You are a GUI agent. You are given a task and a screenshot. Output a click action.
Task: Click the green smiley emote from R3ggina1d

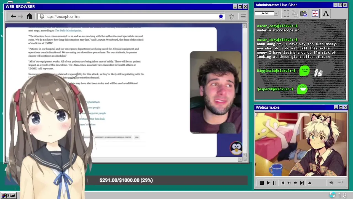pyautogui.click(x=304, y=71)
